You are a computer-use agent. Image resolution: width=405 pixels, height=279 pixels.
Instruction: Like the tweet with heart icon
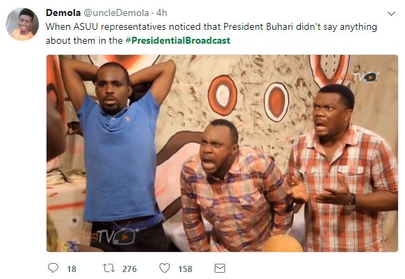(x=164, y=268)
